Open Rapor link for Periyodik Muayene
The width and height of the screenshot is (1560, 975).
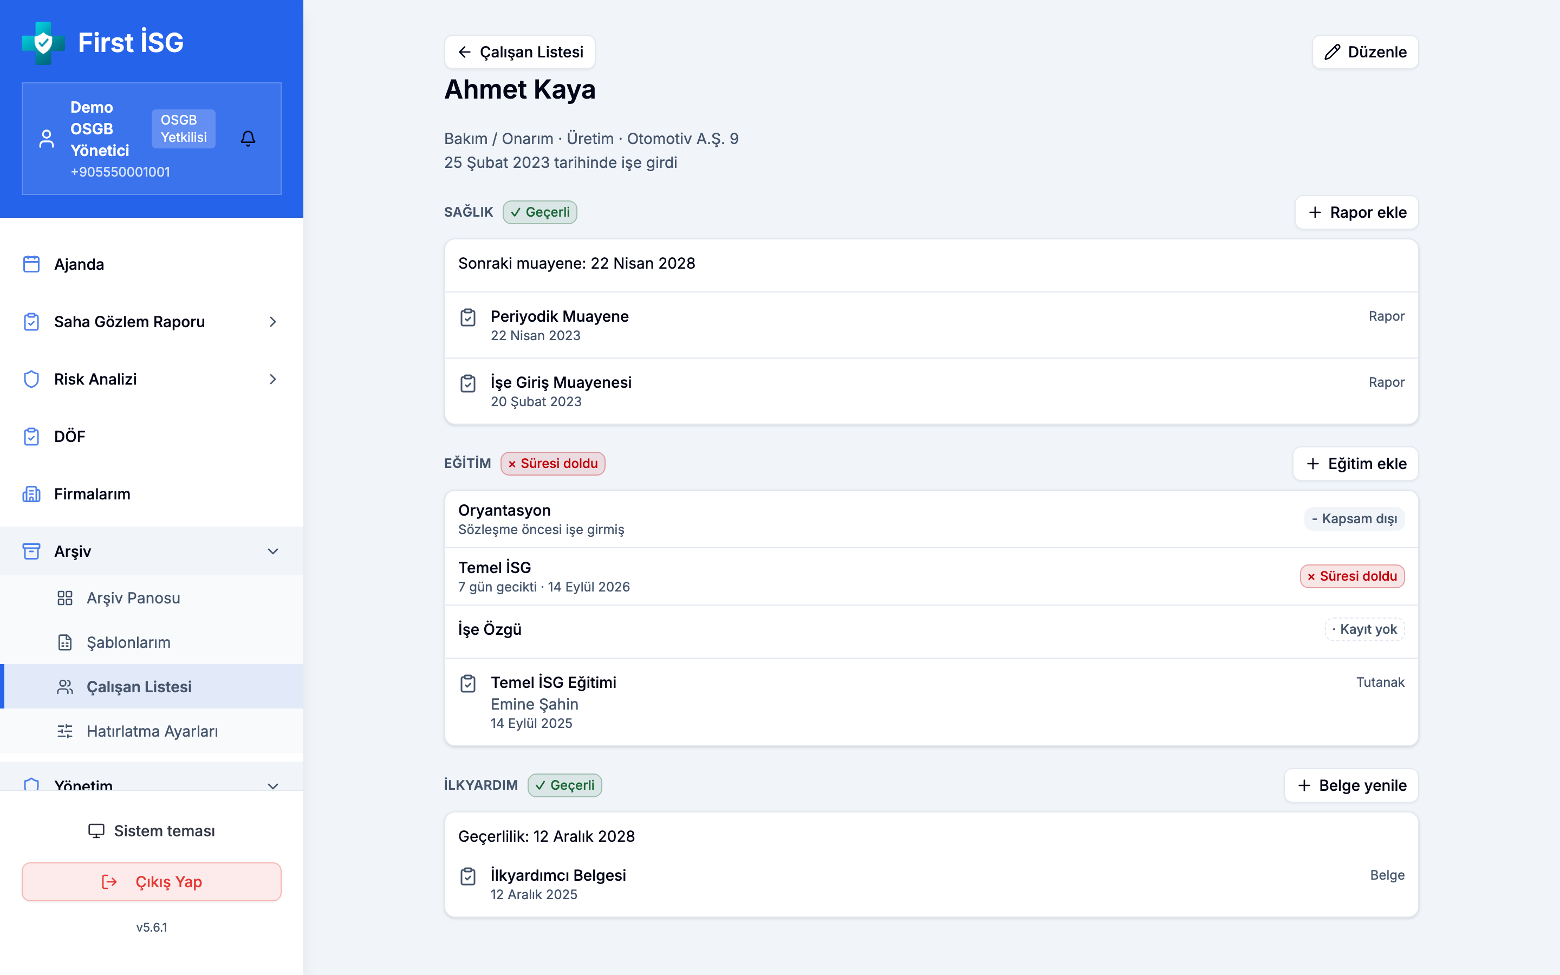click(1387, 316)
